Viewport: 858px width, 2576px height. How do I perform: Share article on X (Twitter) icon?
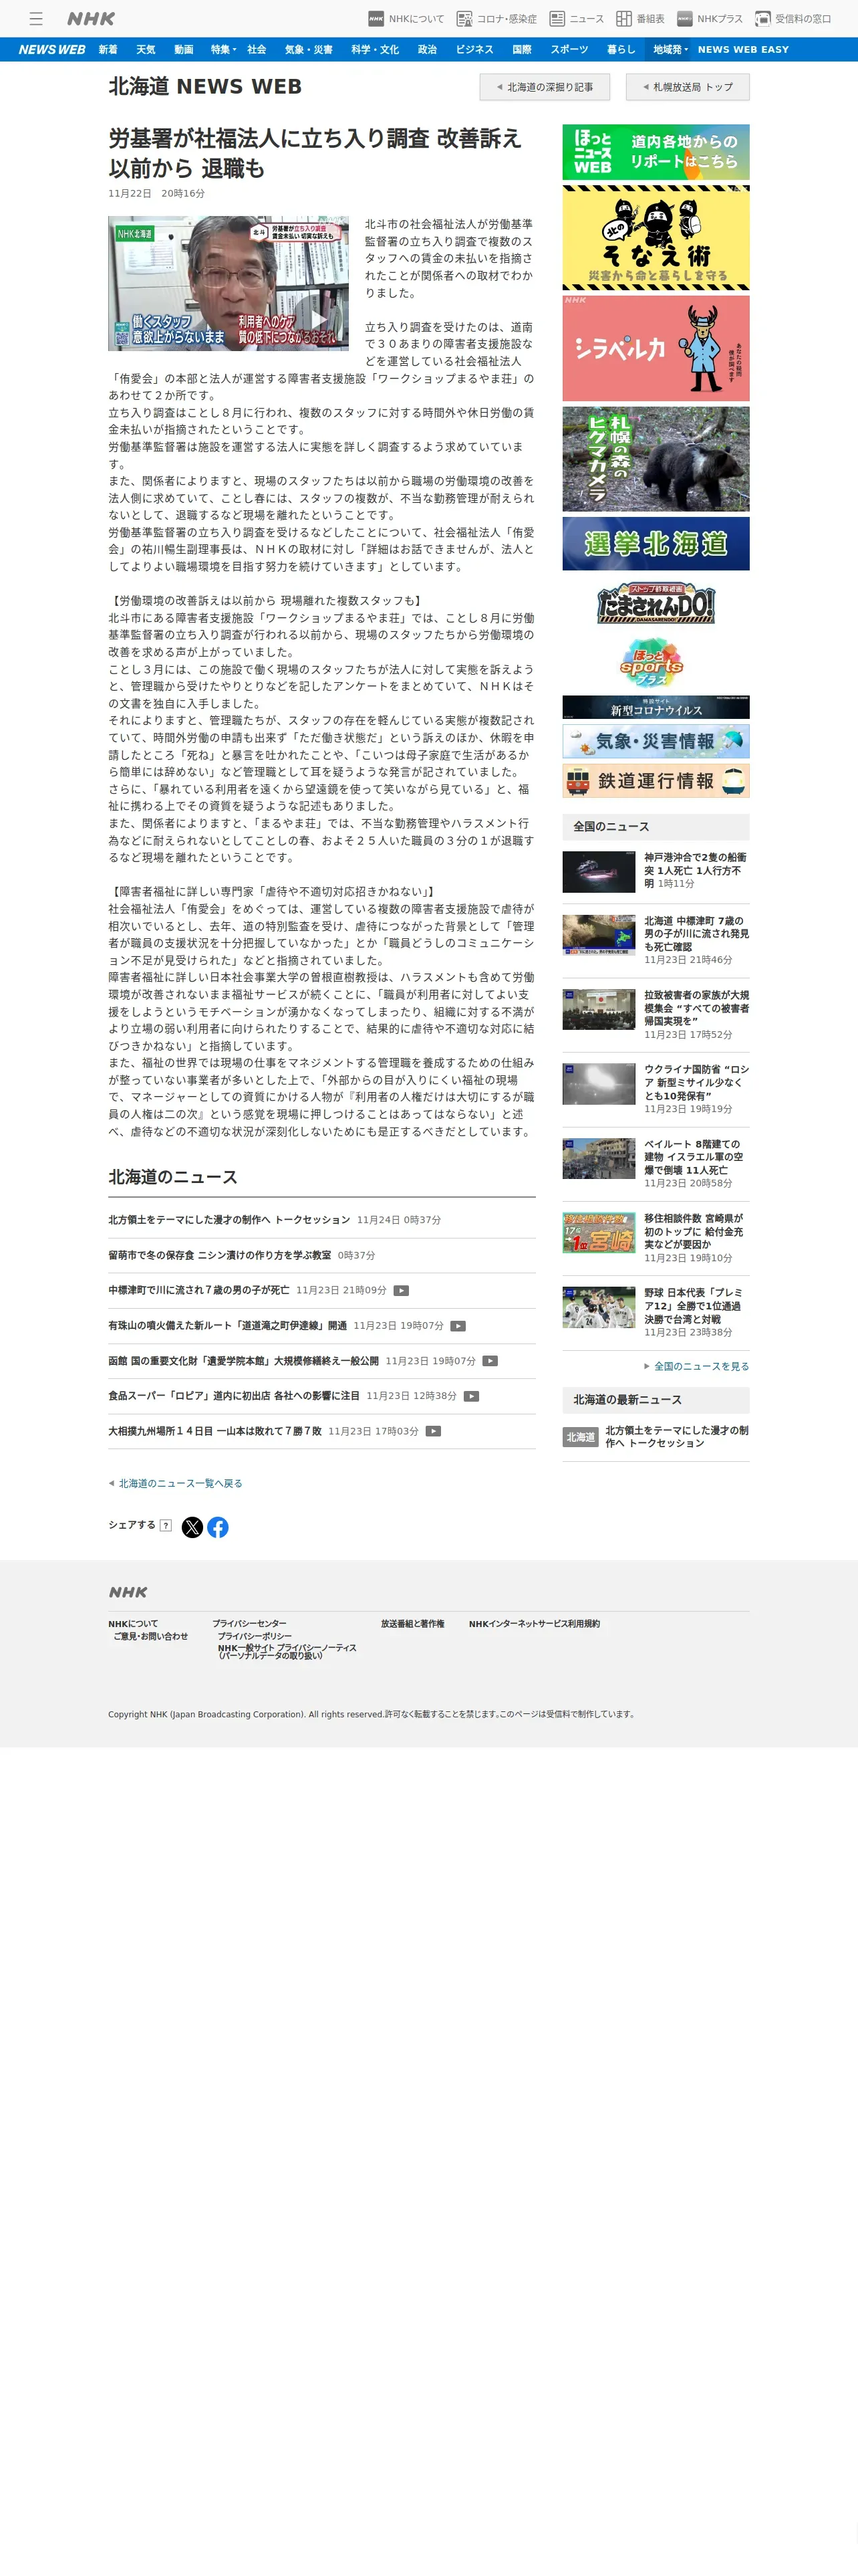click(192, 1527)
